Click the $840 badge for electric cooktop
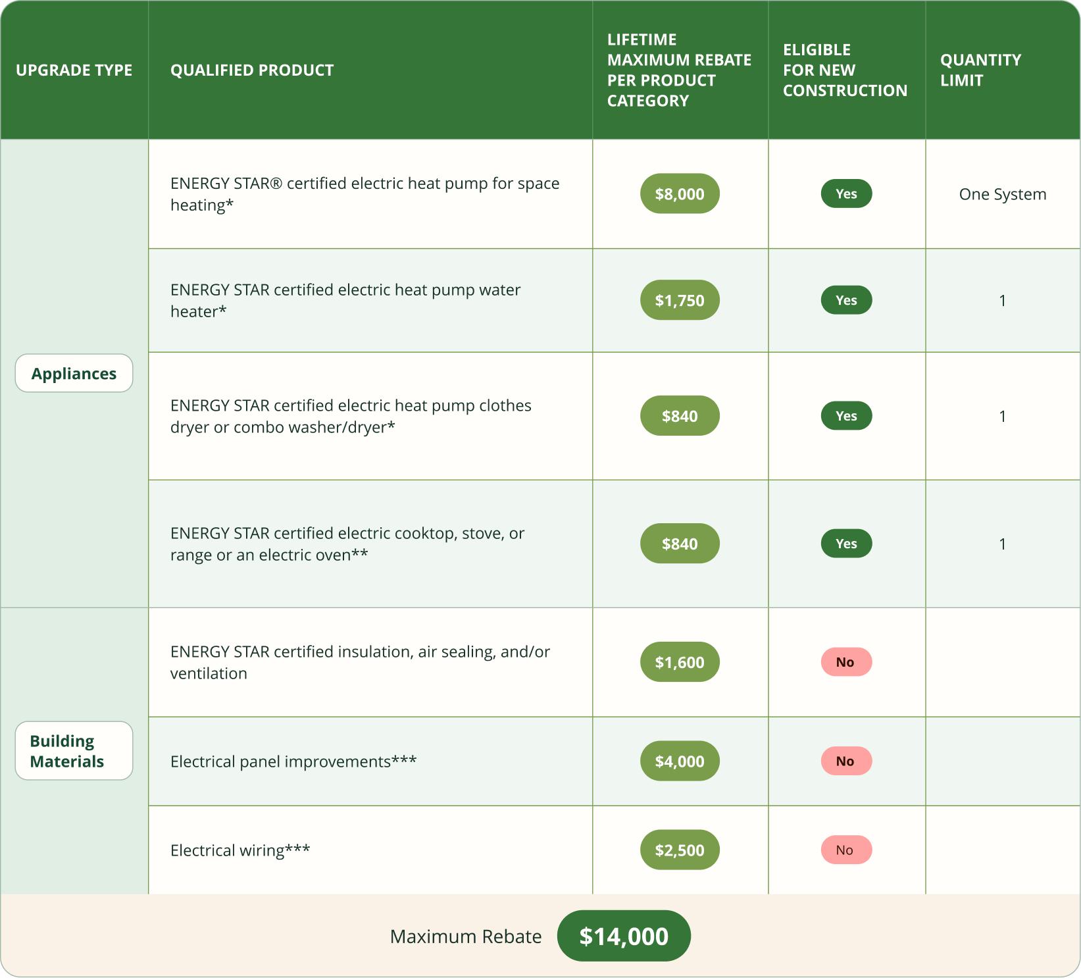 [680, 544]
